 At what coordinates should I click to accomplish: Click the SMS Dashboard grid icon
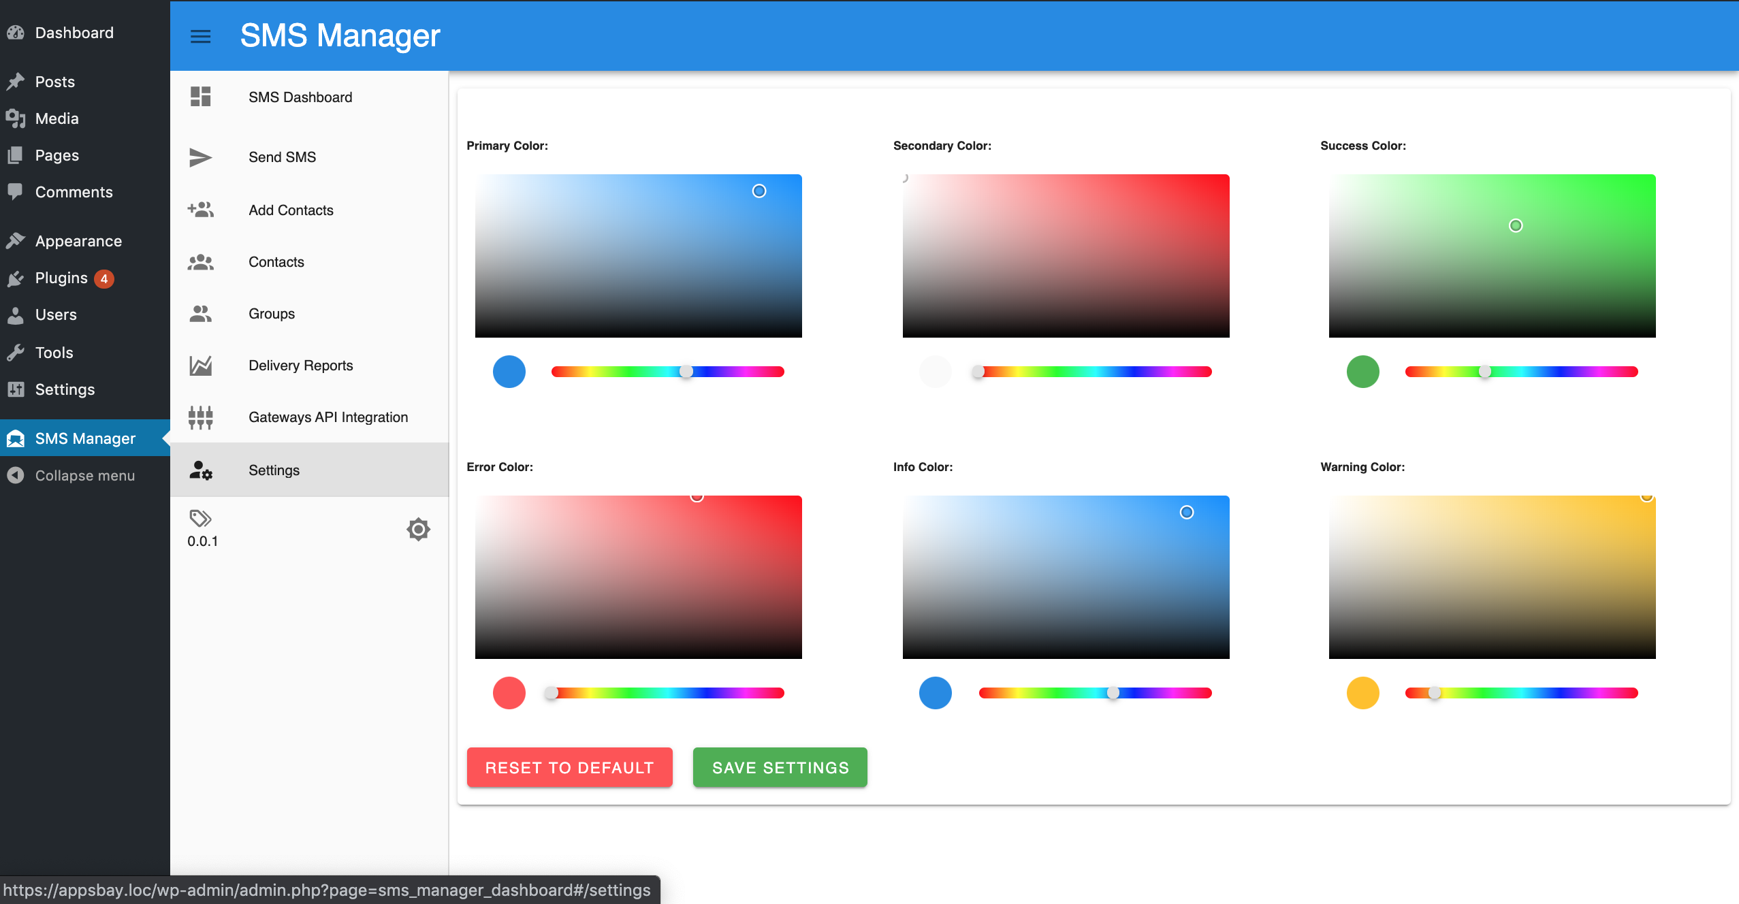click(200, 97)
